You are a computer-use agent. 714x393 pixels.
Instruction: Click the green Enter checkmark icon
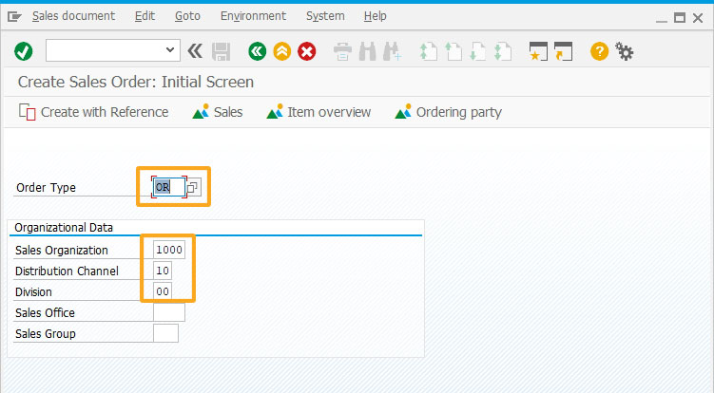click(23, 51)
